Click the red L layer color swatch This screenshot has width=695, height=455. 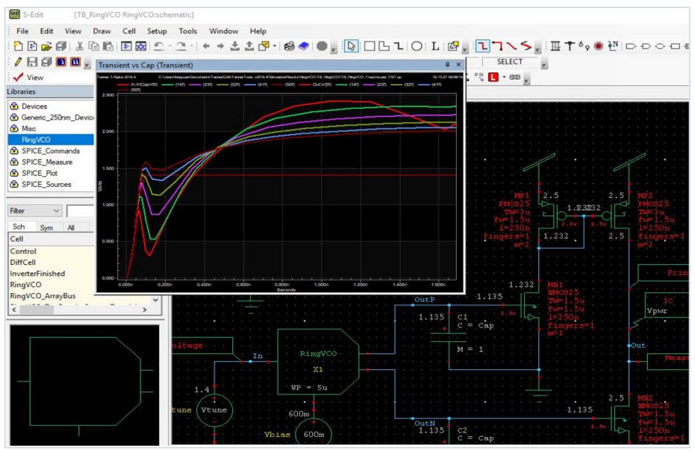tap(493, 77)
